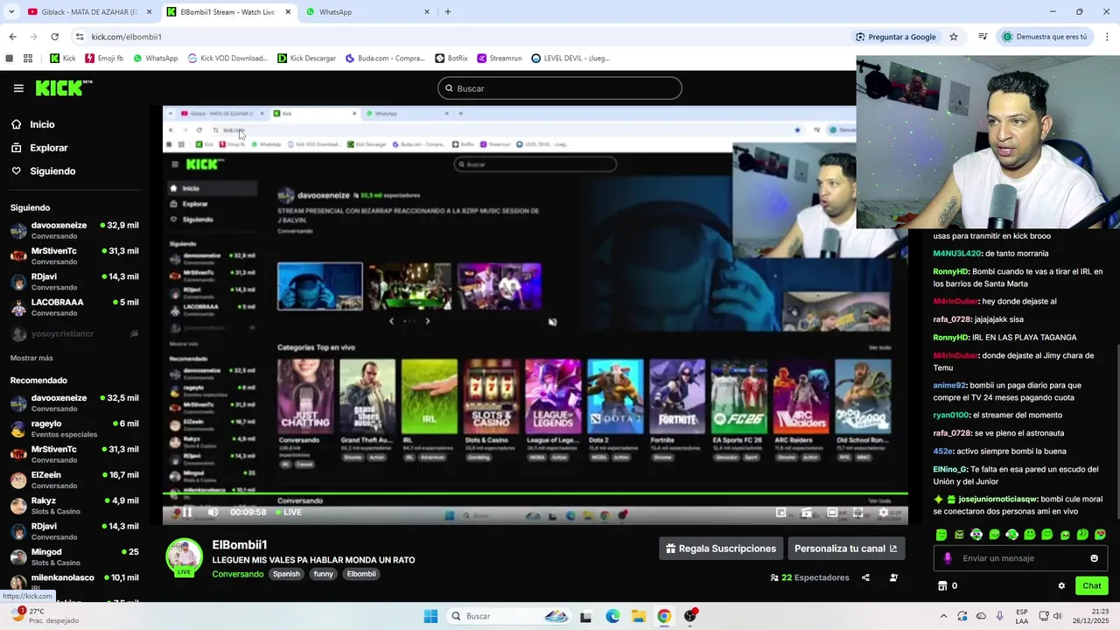Open Siguiendo in the sidebar menu
Image resolution: width=1120 pixels, height=630 pixels.
[x=52, y=171]
